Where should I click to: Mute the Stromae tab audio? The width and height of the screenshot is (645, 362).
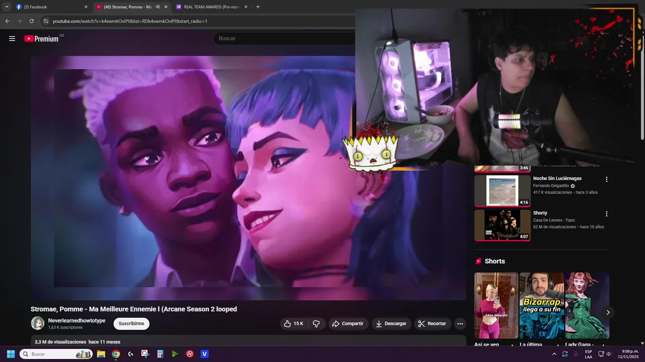coord(158,7)
